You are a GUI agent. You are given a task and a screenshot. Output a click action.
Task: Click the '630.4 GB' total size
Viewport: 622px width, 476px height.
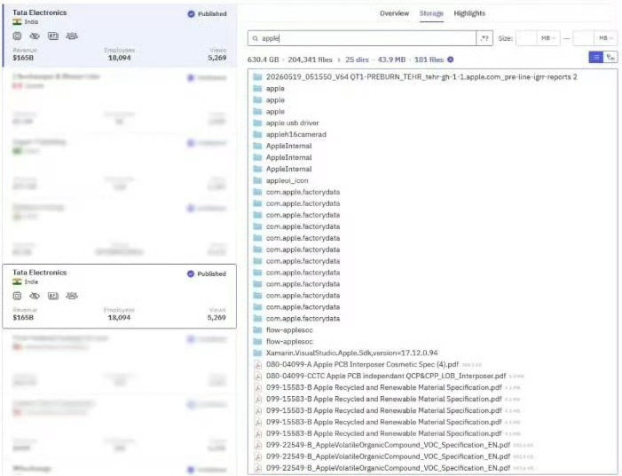tap(263, 59)
